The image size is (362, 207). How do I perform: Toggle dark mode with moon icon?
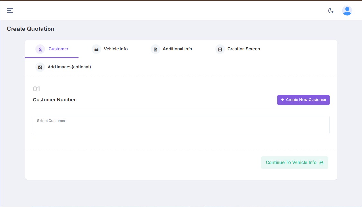[x=331, y=11]
